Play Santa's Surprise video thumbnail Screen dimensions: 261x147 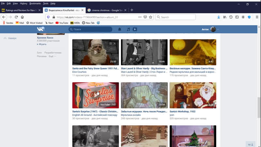click(96, 95)
